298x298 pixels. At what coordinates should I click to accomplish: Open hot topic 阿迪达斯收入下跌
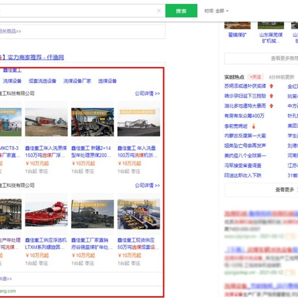point(243,175)
